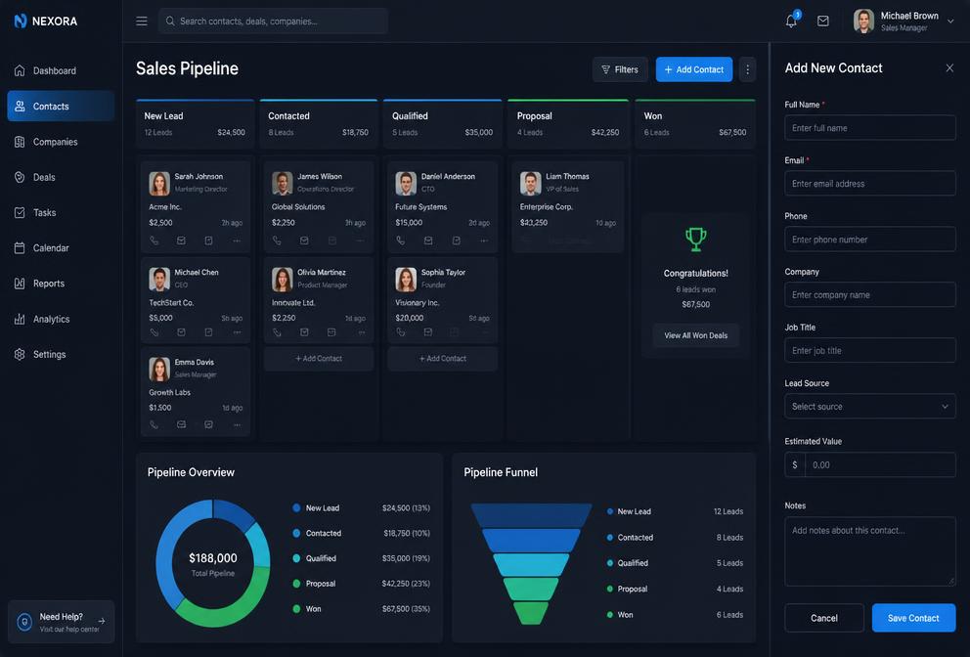Screen dimensions: 970x657
Task: Open Settings in the sidebar
Action: (x=61, y=354)
